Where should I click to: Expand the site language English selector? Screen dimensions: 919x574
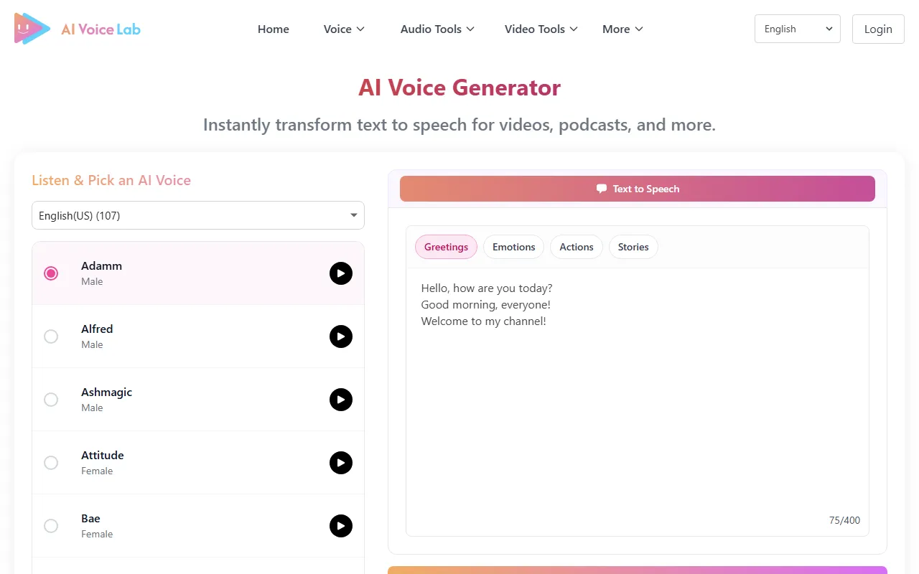click(x=797, y=29)
